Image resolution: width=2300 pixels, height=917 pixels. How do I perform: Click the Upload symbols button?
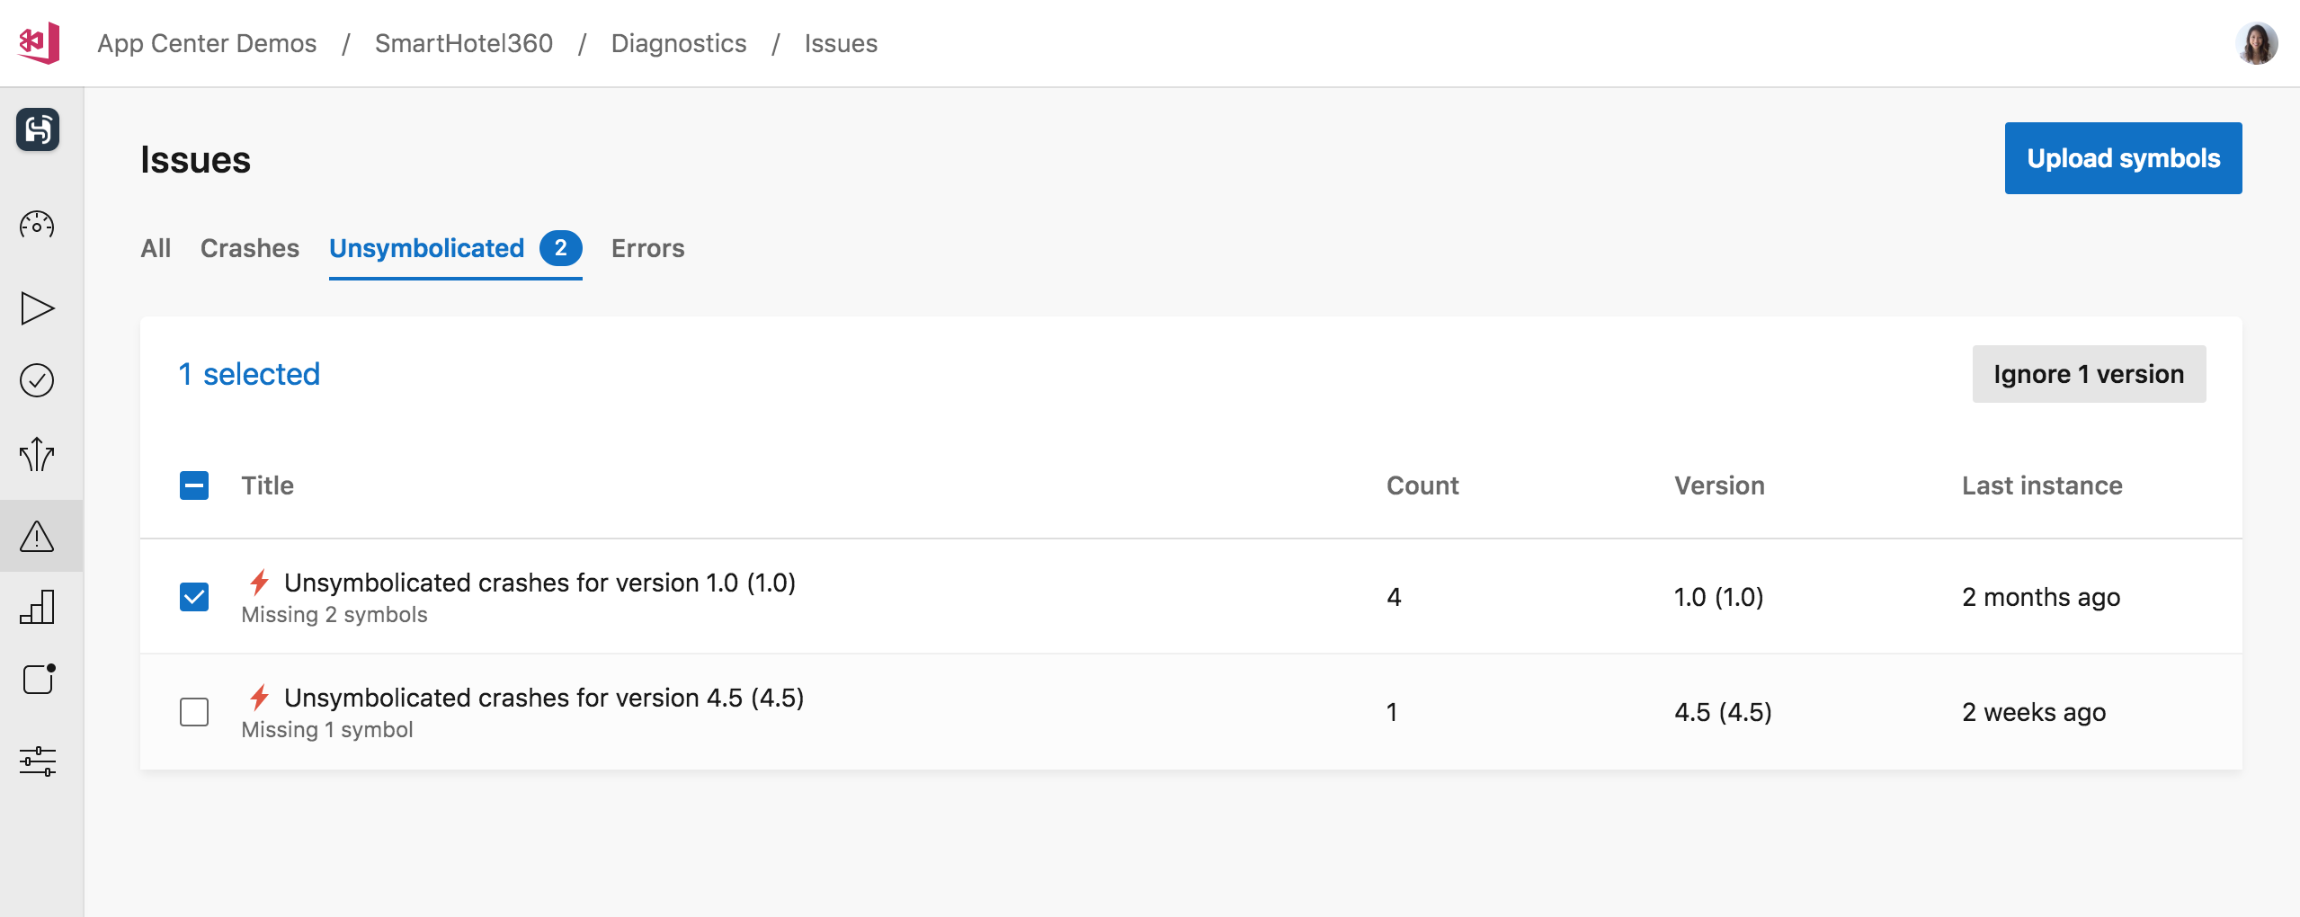point(2123,157)
